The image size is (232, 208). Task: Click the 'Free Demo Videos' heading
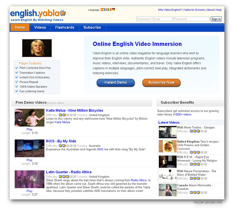[x=31, y=102]
